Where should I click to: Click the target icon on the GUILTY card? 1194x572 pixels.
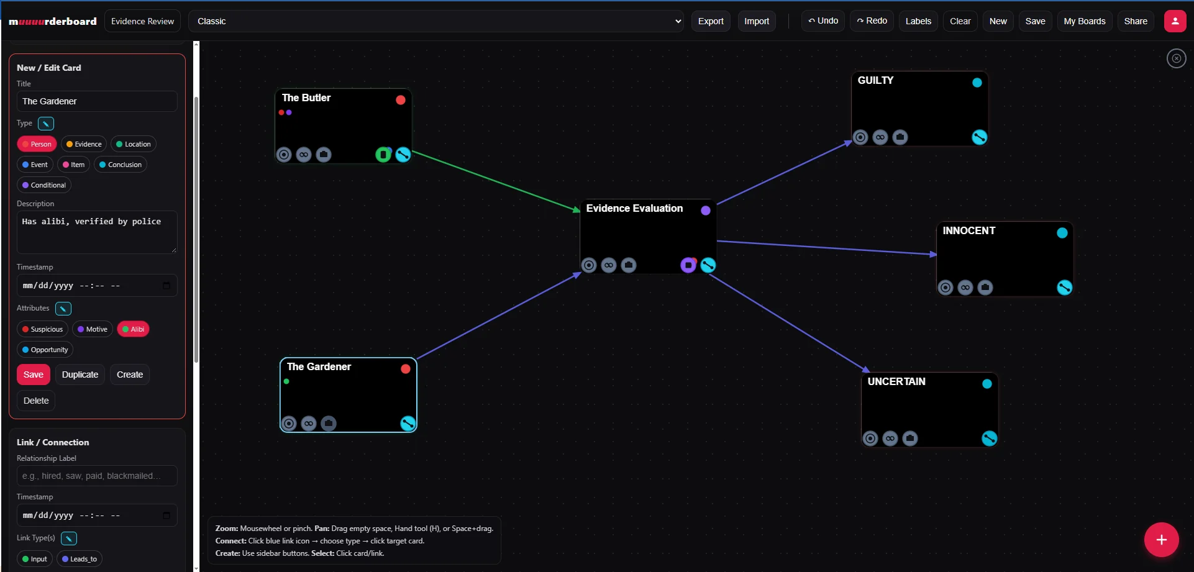pyautogui.click(x=860, y=137)
